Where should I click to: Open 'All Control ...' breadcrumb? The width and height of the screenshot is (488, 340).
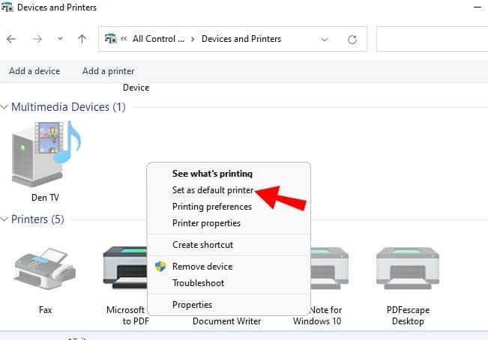point(158,39)
